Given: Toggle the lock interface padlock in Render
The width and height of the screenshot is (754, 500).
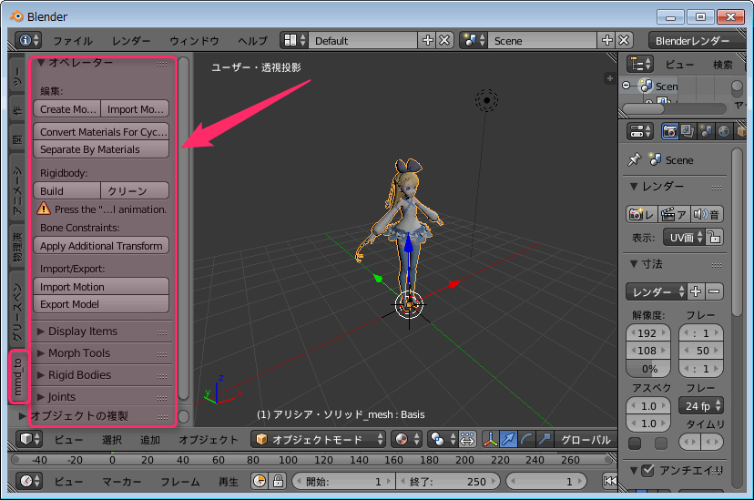Looking at the screenshot, I should pyautogui.click(x=715, y=237).
